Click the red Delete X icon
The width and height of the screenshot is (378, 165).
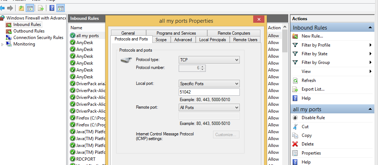click(x=295, y=144)
